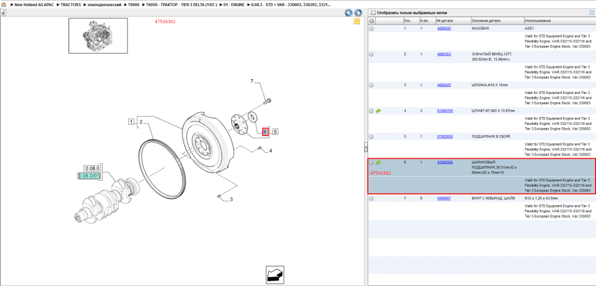Toggle 'Отобразить только выбранные метки' checkbox

pyautogui.click(x=373, y=12)
